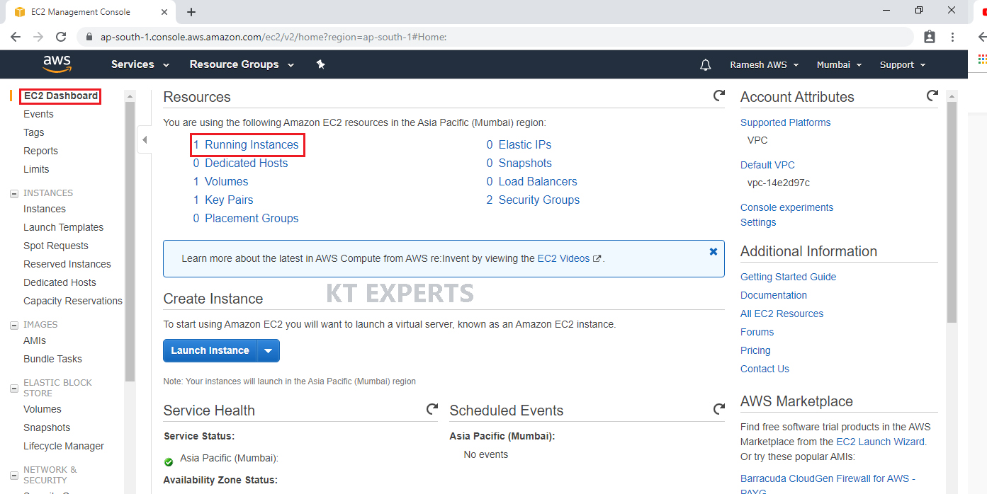Go to Launch Templates
987x494 pixels.
click(x=64, y=227)
